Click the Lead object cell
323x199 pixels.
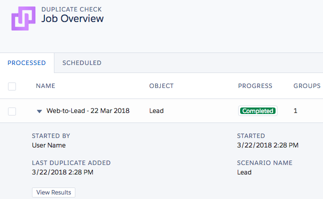click(x=156, y=110)
